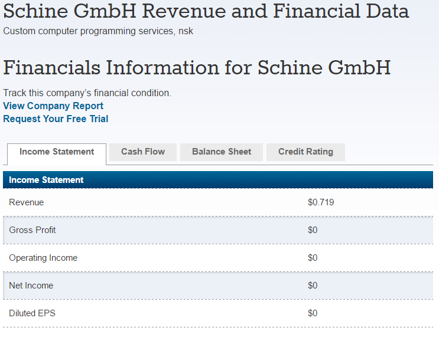The width and height of the screenshot is (439, 341).
Task: Click the Revenue row label
Action: coord(27,202)
